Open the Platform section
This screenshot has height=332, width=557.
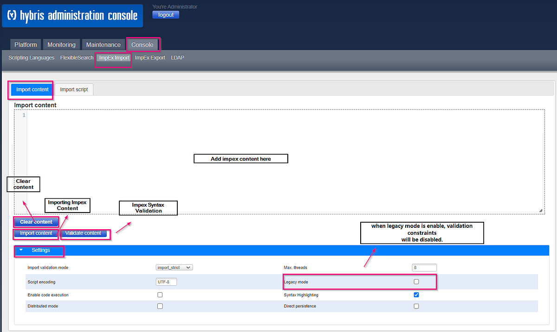tap(26, 44)
